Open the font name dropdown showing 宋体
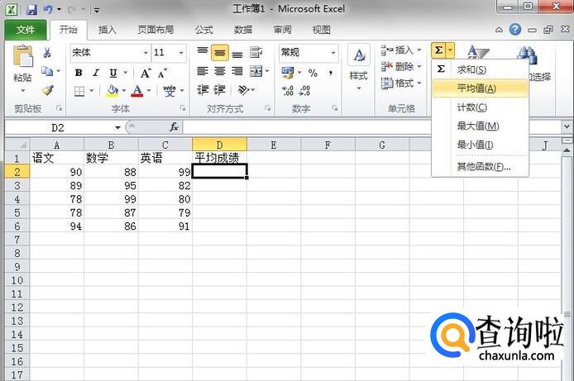 click(x=108, y=53)
